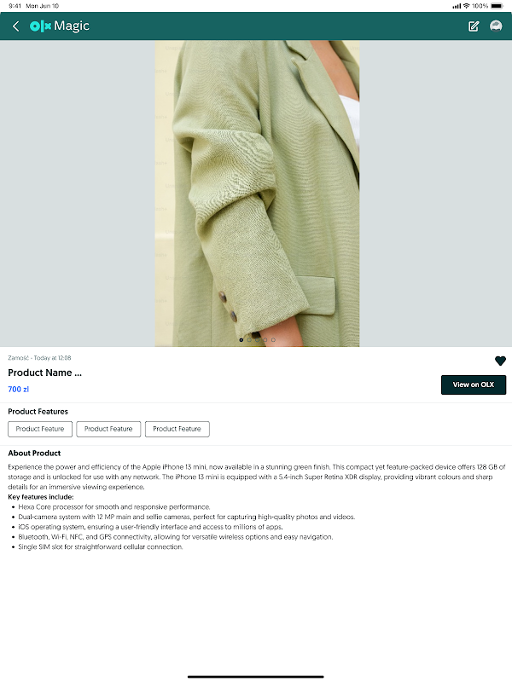Jump to the fifth image dot
The image size is (512, 682).
click(273, 339)
